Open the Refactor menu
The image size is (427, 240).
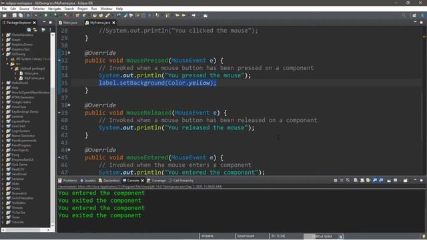coord(39,9)
